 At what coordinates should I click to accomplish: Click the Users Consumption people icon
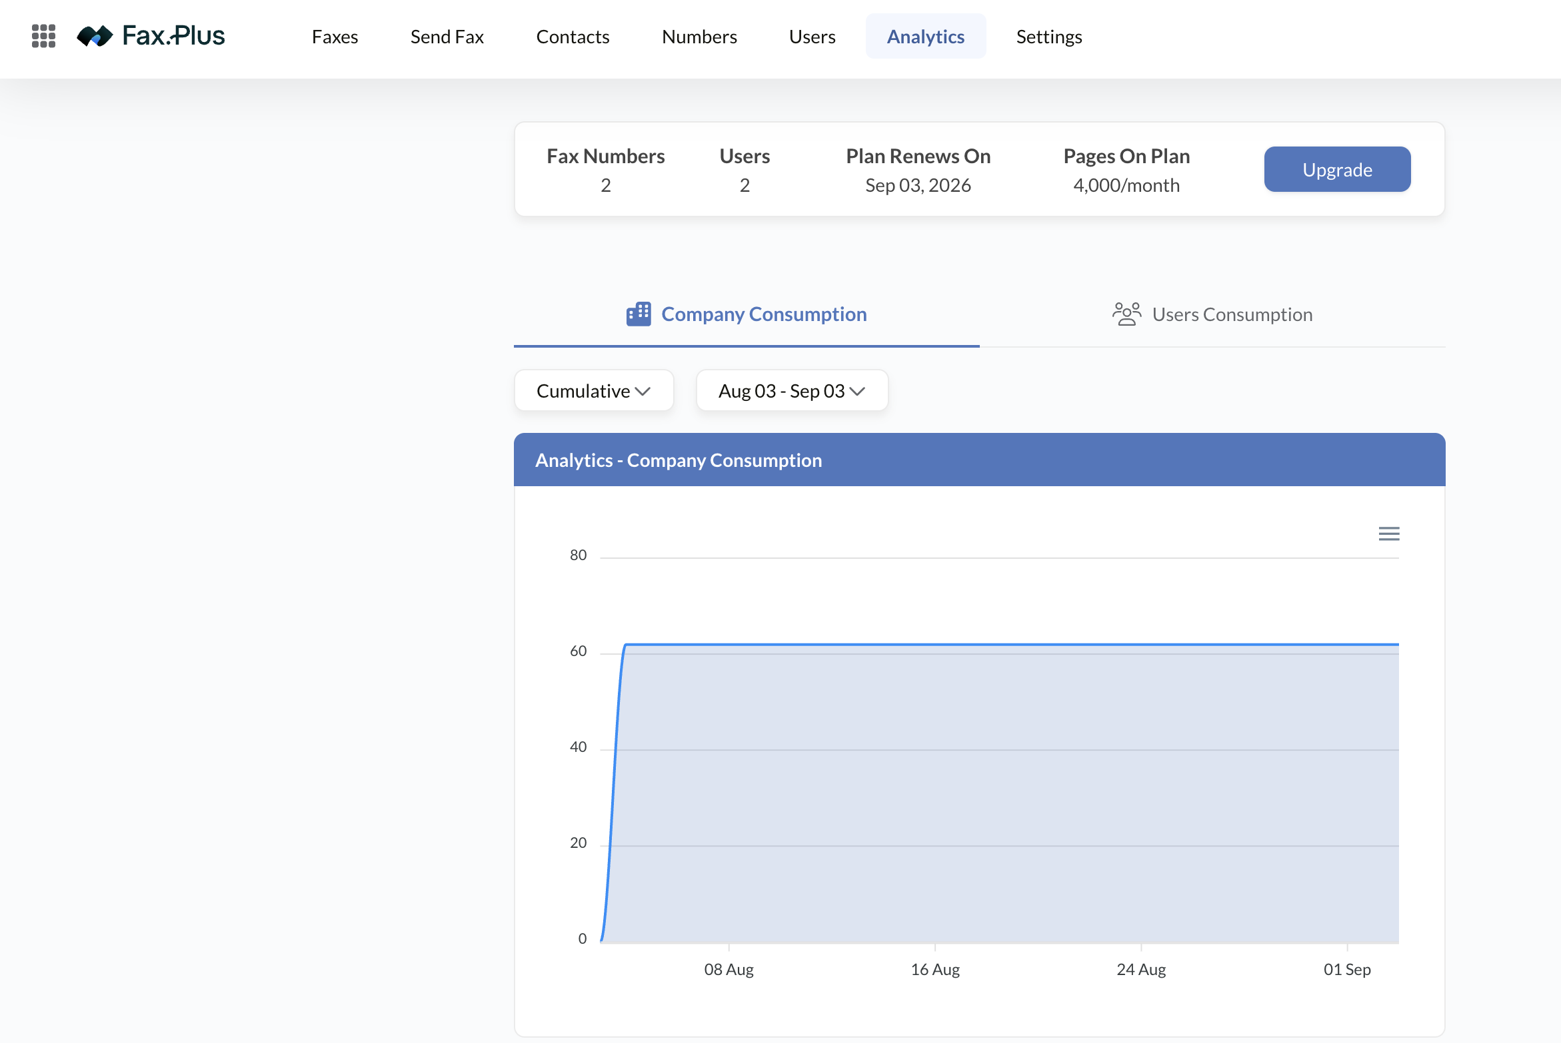[x=1126, y=314]
